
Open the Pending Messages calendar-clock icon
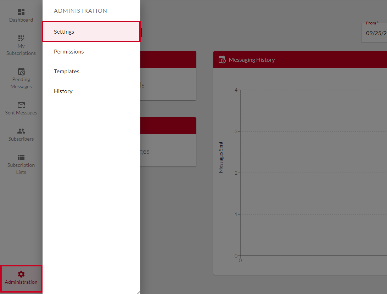coord(21,71)
